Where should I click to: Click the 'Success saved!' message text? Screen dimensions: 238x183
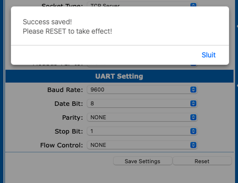(x=47, y=22)
